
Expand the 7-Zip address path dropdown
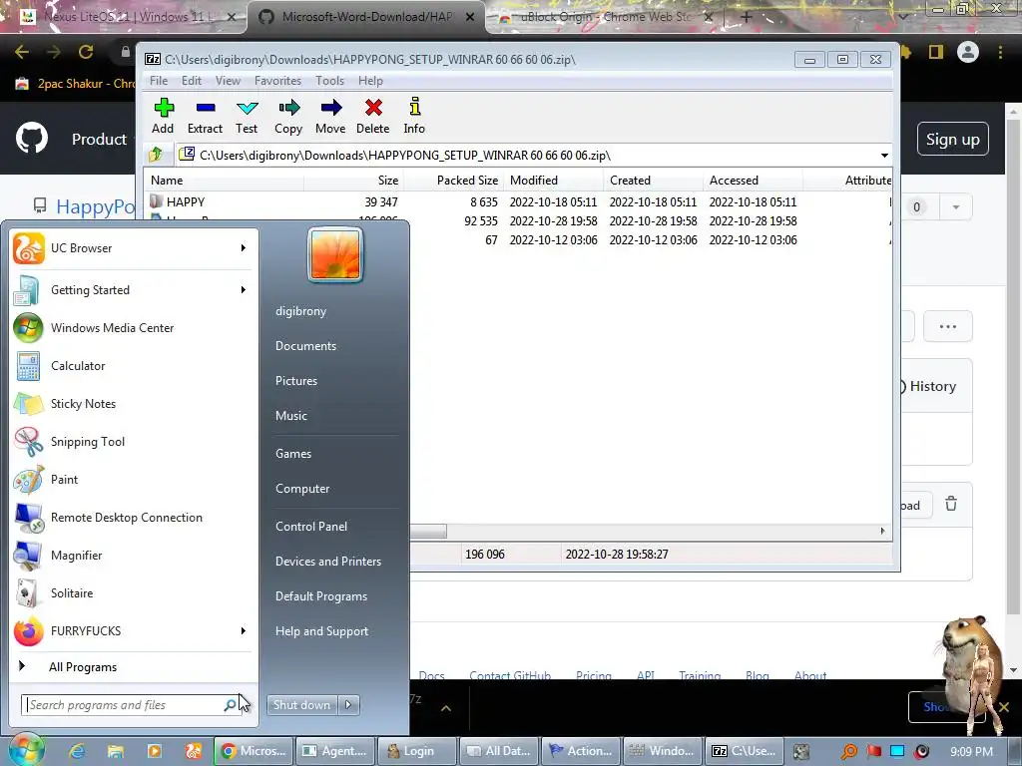(884, 156)
